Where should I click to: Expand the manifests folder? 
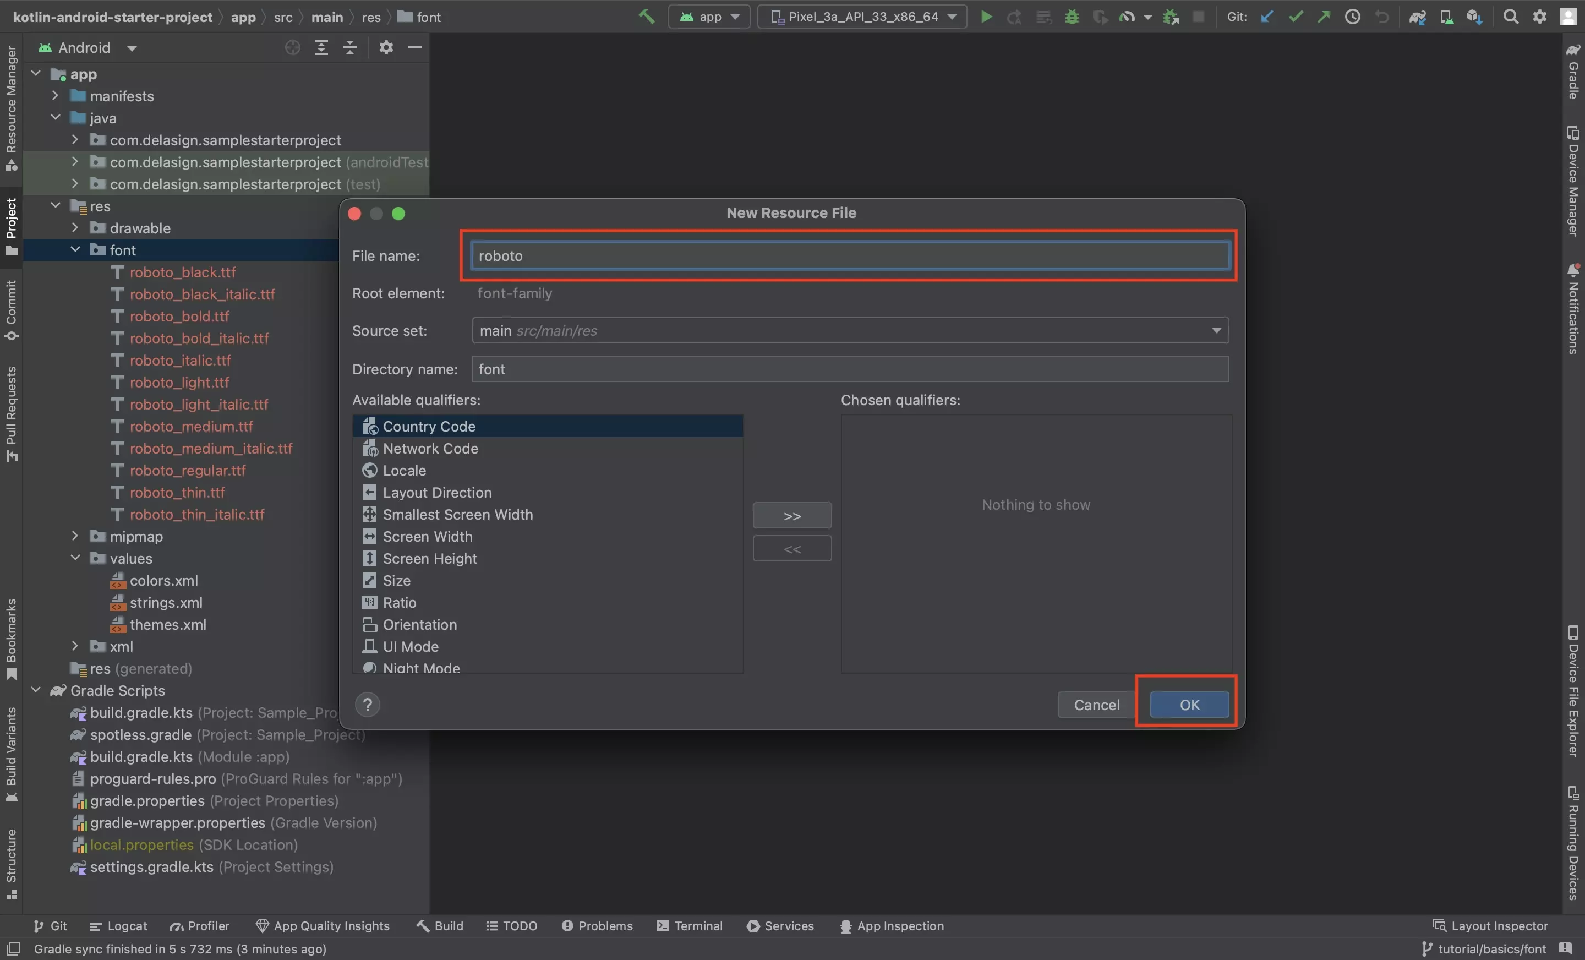[x=56, y=96]
